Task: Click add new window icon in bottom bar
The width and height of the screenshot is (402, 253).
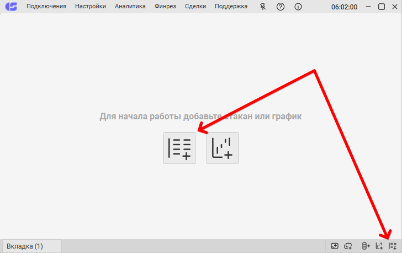Action: [348, 246]
